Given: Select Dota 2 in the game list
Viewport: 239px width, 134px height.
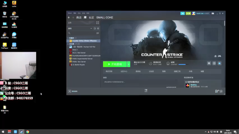Looking at the screenshot, I should 83,50.
